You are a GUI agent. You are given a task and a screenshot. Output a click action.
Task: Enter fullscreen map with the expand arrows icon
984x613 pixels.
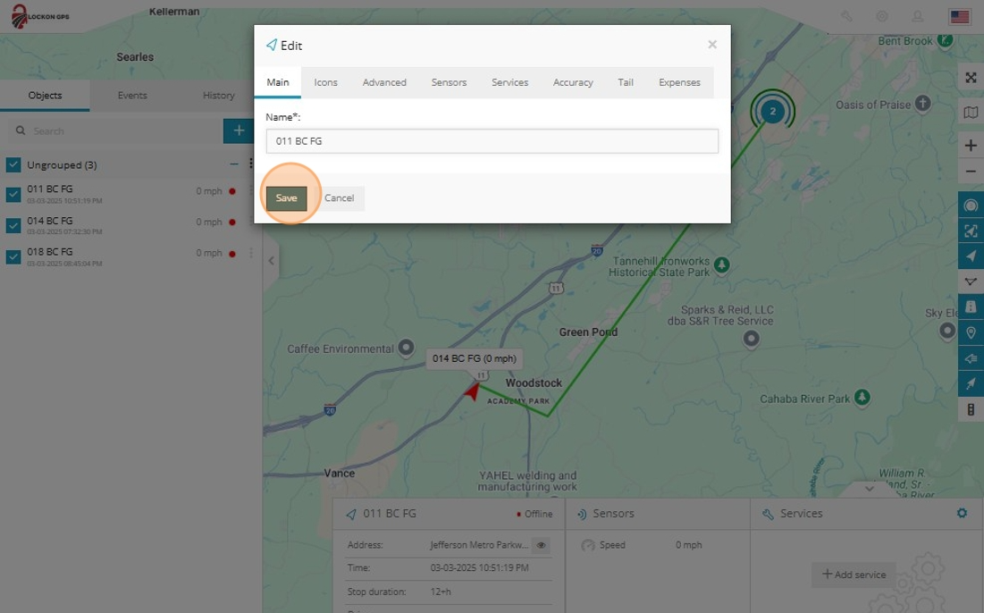pyautogui.click(x=971, y=77)
